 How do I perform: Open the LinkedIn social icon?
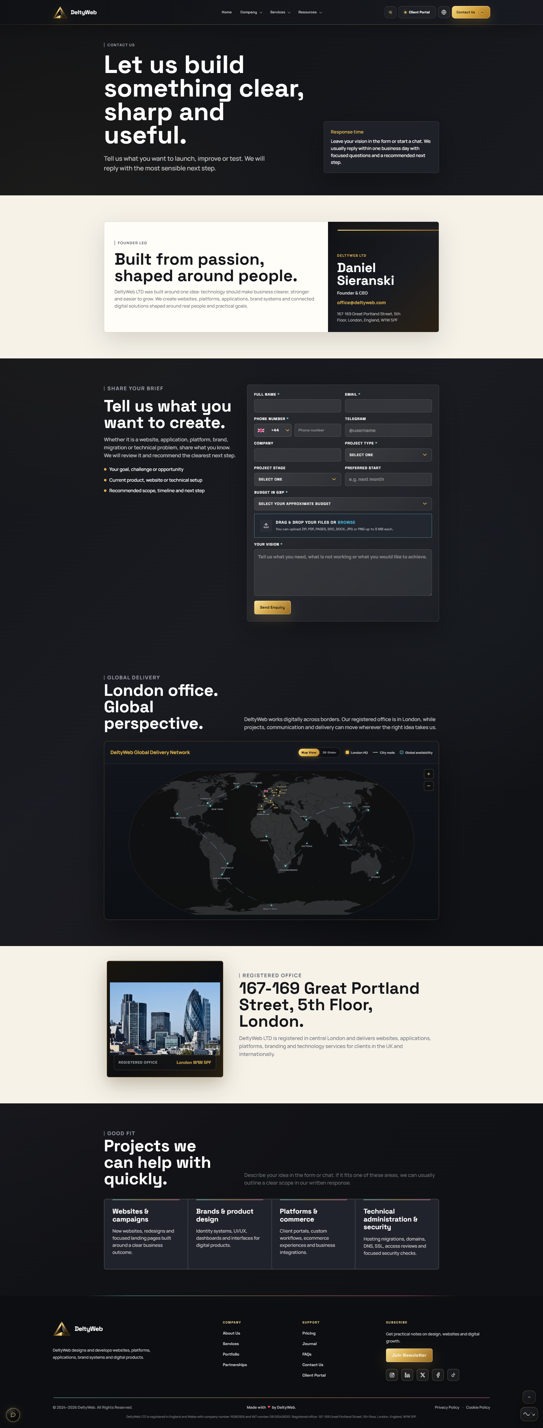tap(407, 1375)
